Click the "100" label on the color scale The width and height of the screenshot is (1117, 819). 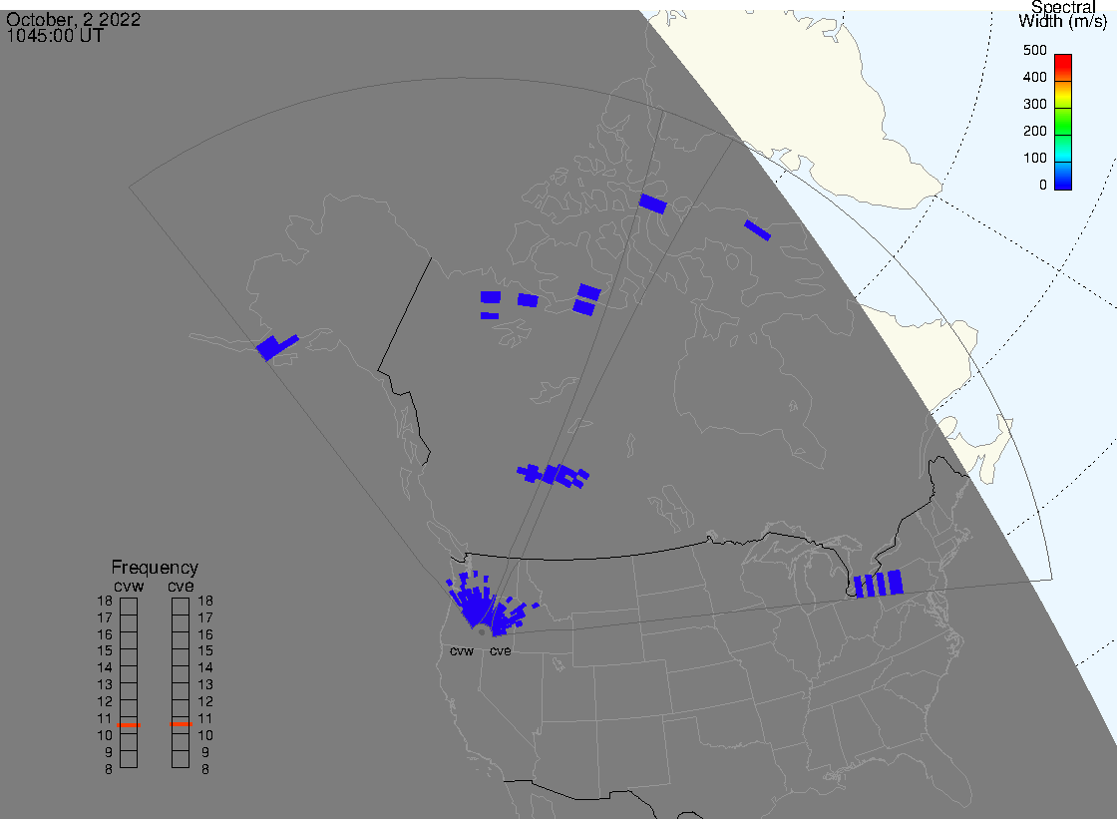click(x=1034, y=159)
